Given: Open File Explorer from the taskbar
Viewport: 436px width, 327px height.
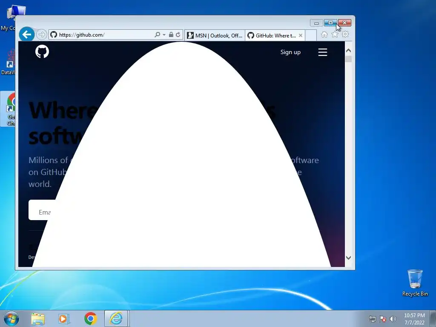Looking at the screenshot, I should coord(38,318).
